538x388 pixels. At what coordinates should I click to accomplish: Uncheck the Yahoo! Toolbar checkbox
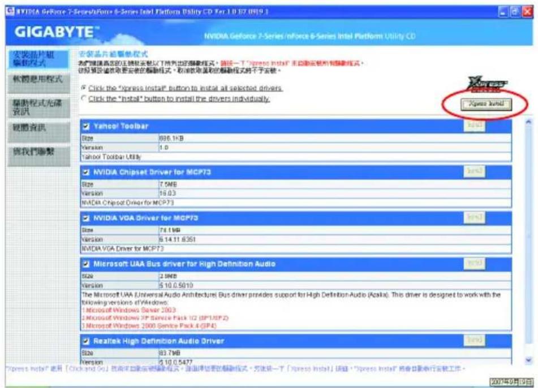coord(86,127)
